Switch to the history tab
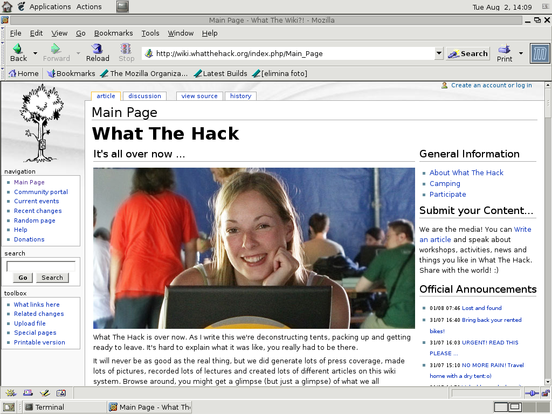552x414 pixels. coord(240,96)
